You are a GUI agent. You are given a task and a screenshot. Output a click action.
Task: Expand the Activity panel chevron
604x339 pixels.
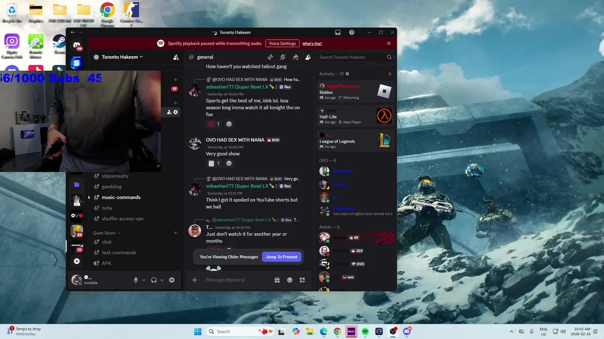coord(390,74)
